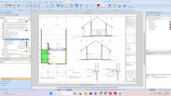Start a Segment takeoff tool
This screenshot has width=171, height=96.
pyautogui.click(x=67, y=5)
